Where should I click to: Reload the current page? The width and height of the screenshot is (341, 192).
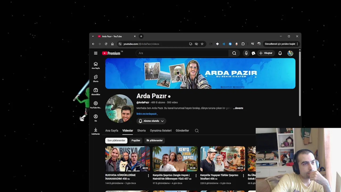(106, 44)
